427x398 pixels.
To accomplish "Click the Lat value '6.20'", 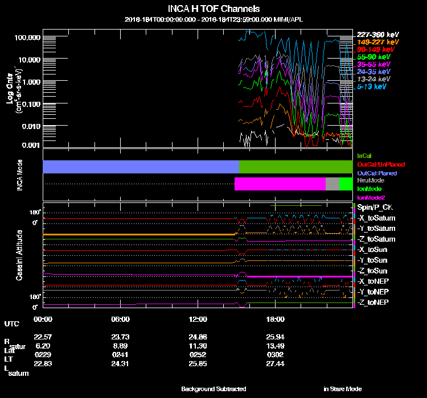I will coord(43,346).
